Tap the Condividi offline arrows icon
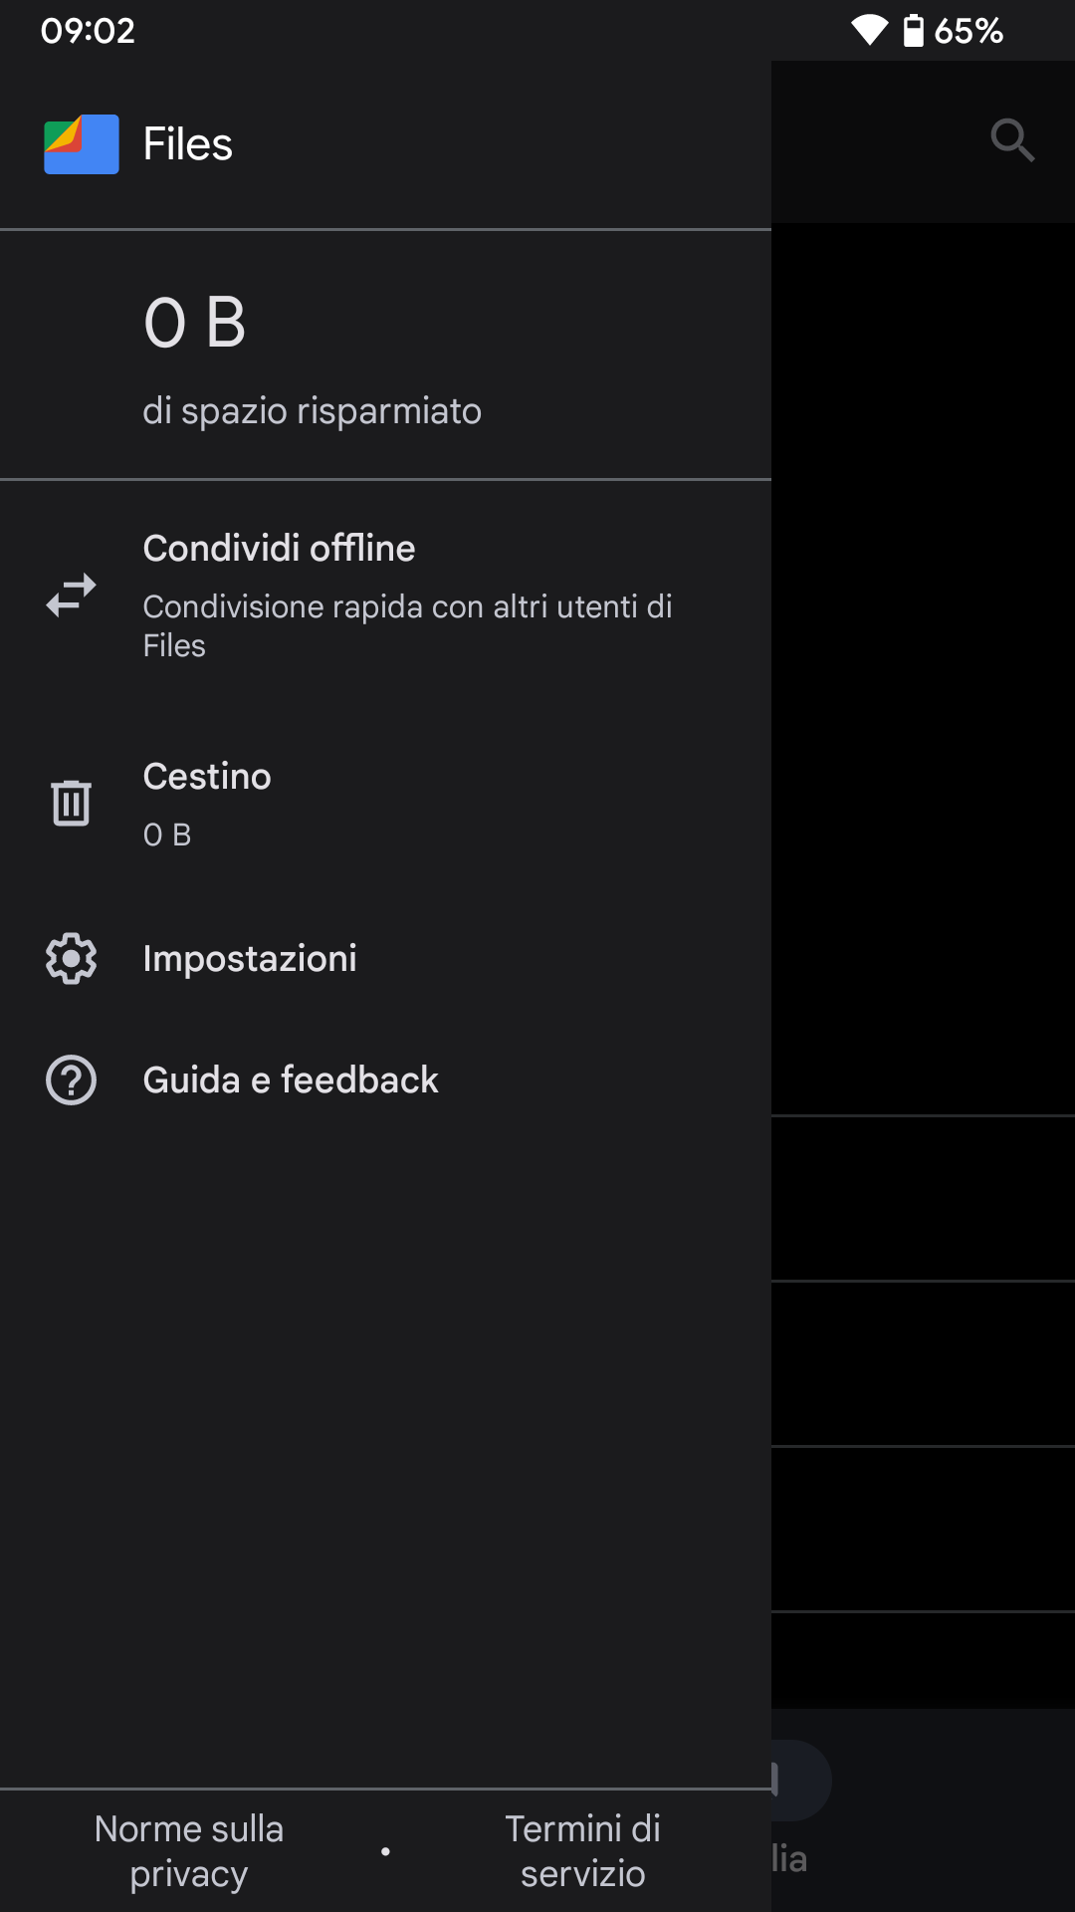Screen dimensions: 1075x1912 72,596
